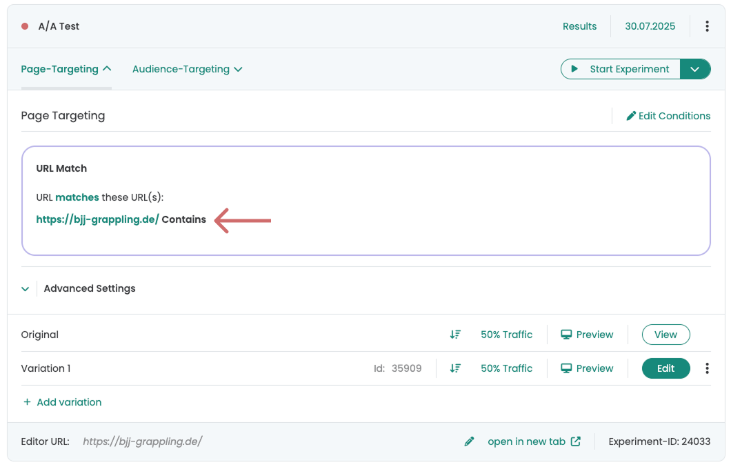Click Edit Conditions
Screen dimensions: 731x467
click(x=668, y=116)
